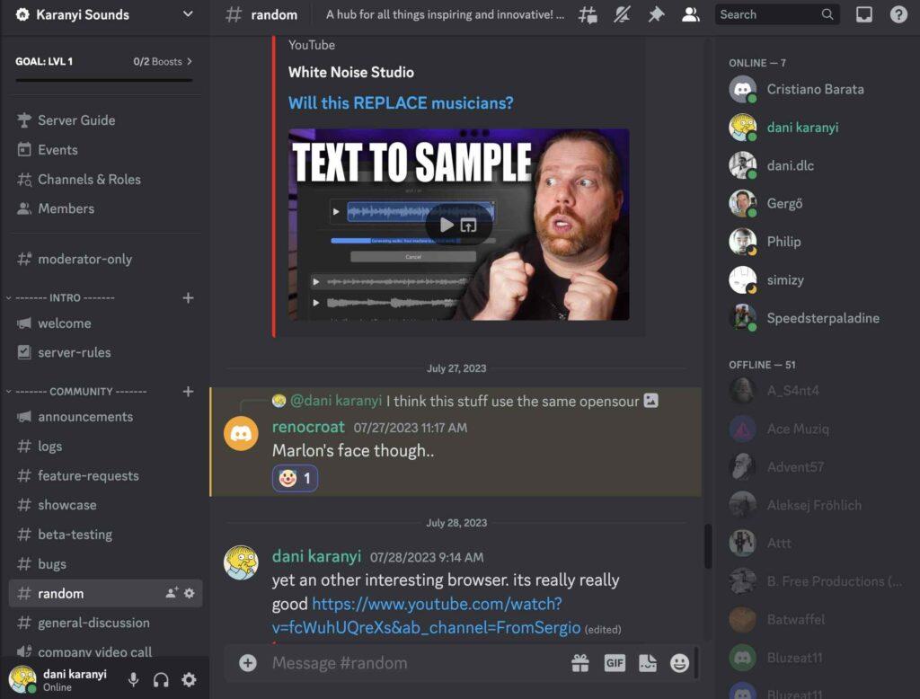Click dani karanyi message author name
Image resolution: width=920 pixels, height=699 pixels.
316,556
